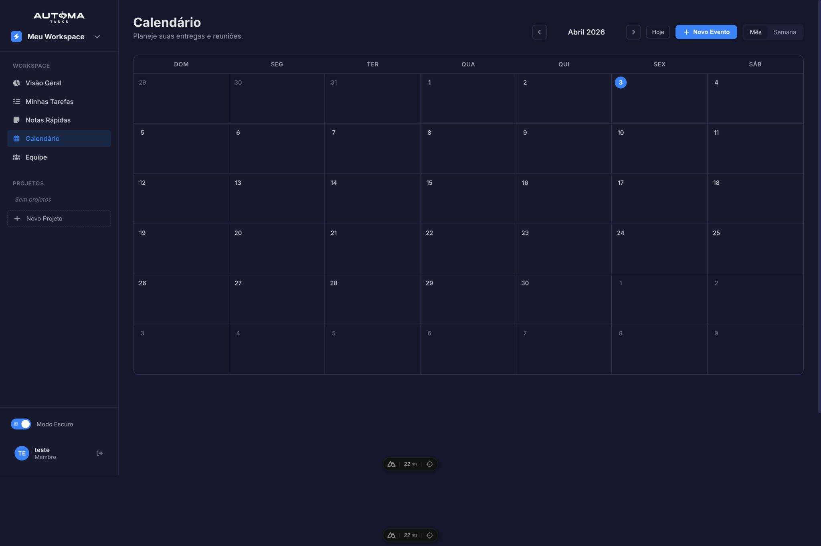
Task: Click the plus icon beside Novo Projeto
Action: click(x=17, y=218)
